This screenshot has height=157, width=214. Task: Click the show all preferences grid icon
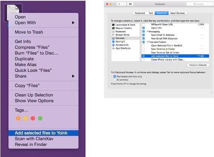click(x=130, y=4)
